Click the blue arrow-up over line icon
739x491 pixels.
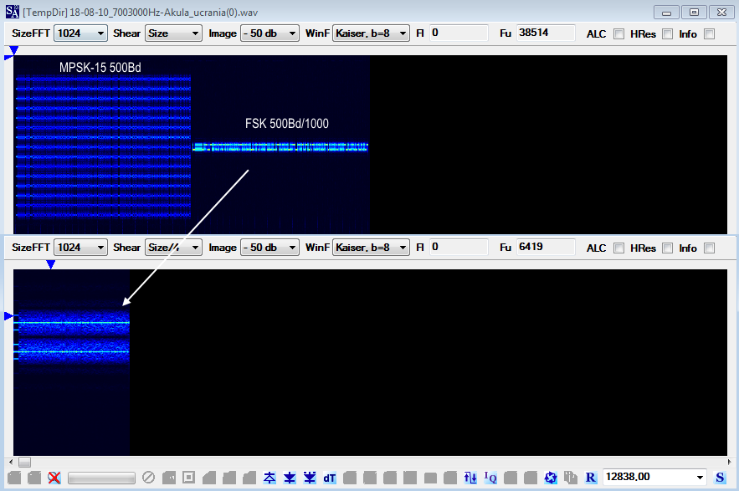pos(269,478)
